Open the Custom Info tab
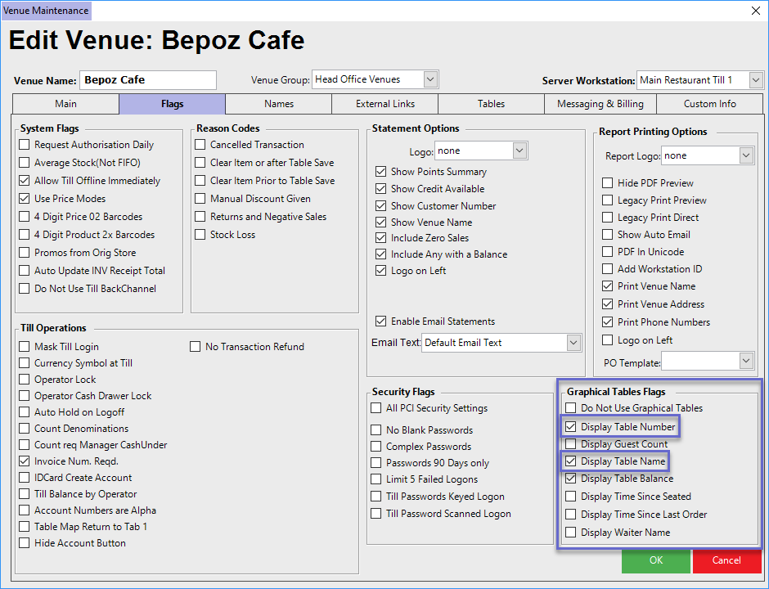The width and height of the screenshot is (769, 589). point(709,104)
